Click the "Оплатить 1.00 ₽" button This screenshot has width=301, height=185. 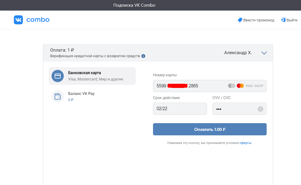pyautogui.click(x=210, y=129)
